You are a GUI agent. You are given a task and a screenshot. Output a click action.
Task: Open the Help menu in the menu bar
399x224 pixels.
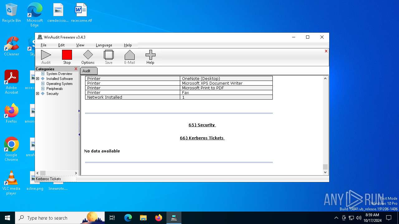[x=128, y=45]
